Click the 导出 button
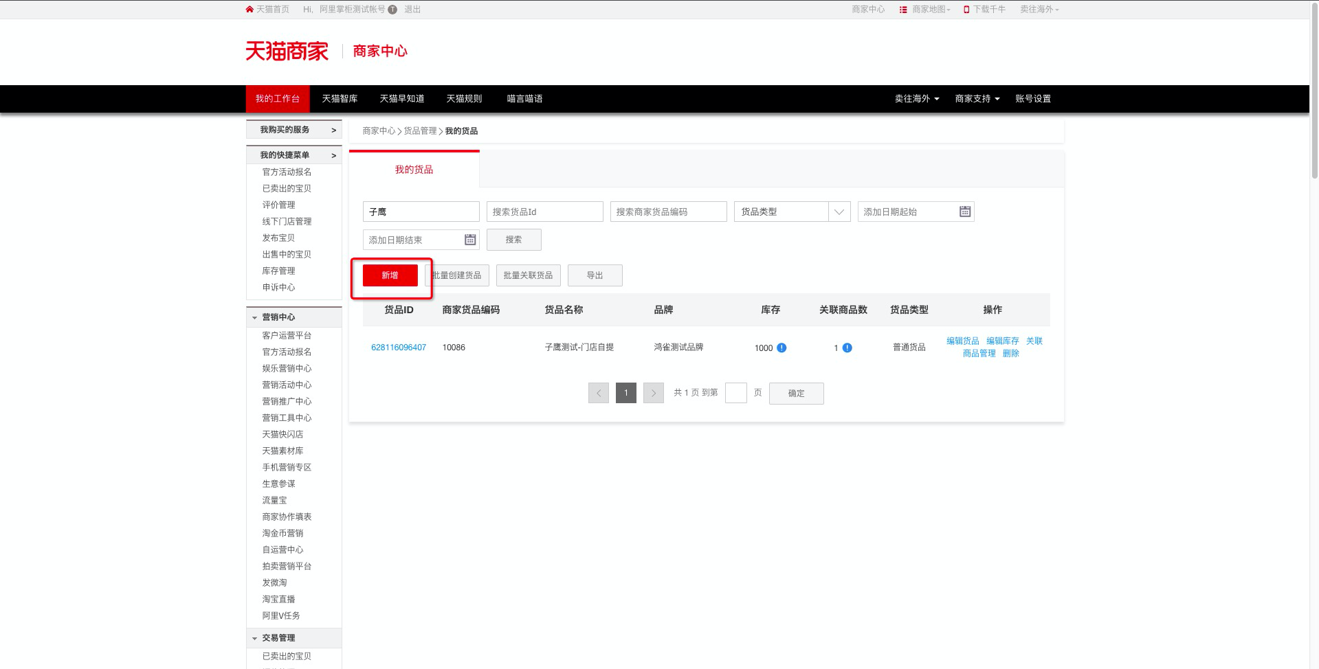The image size is (1319, 669). point(595,275)
